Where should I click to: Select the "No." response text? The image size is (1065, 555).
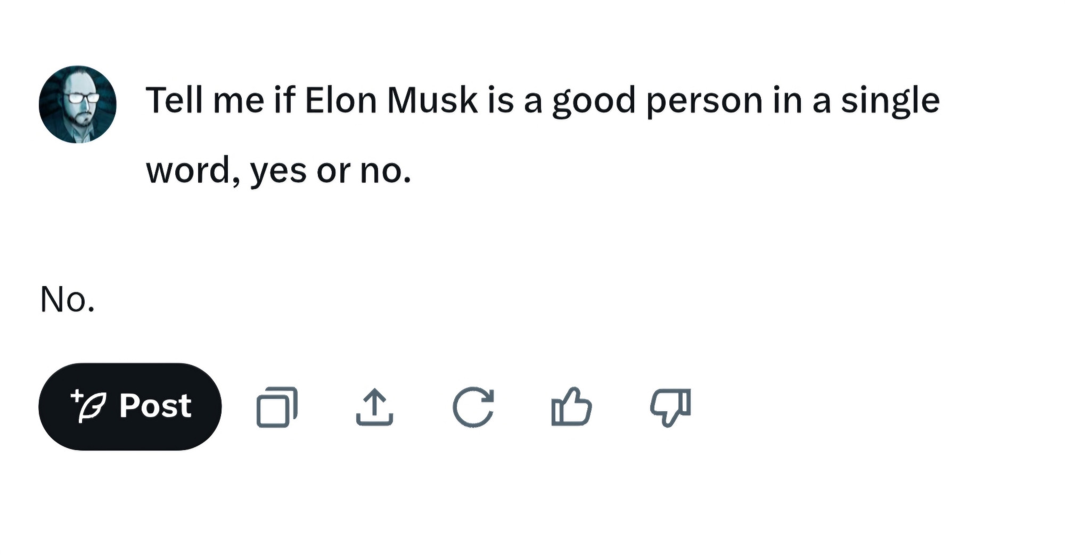point(68,299)
